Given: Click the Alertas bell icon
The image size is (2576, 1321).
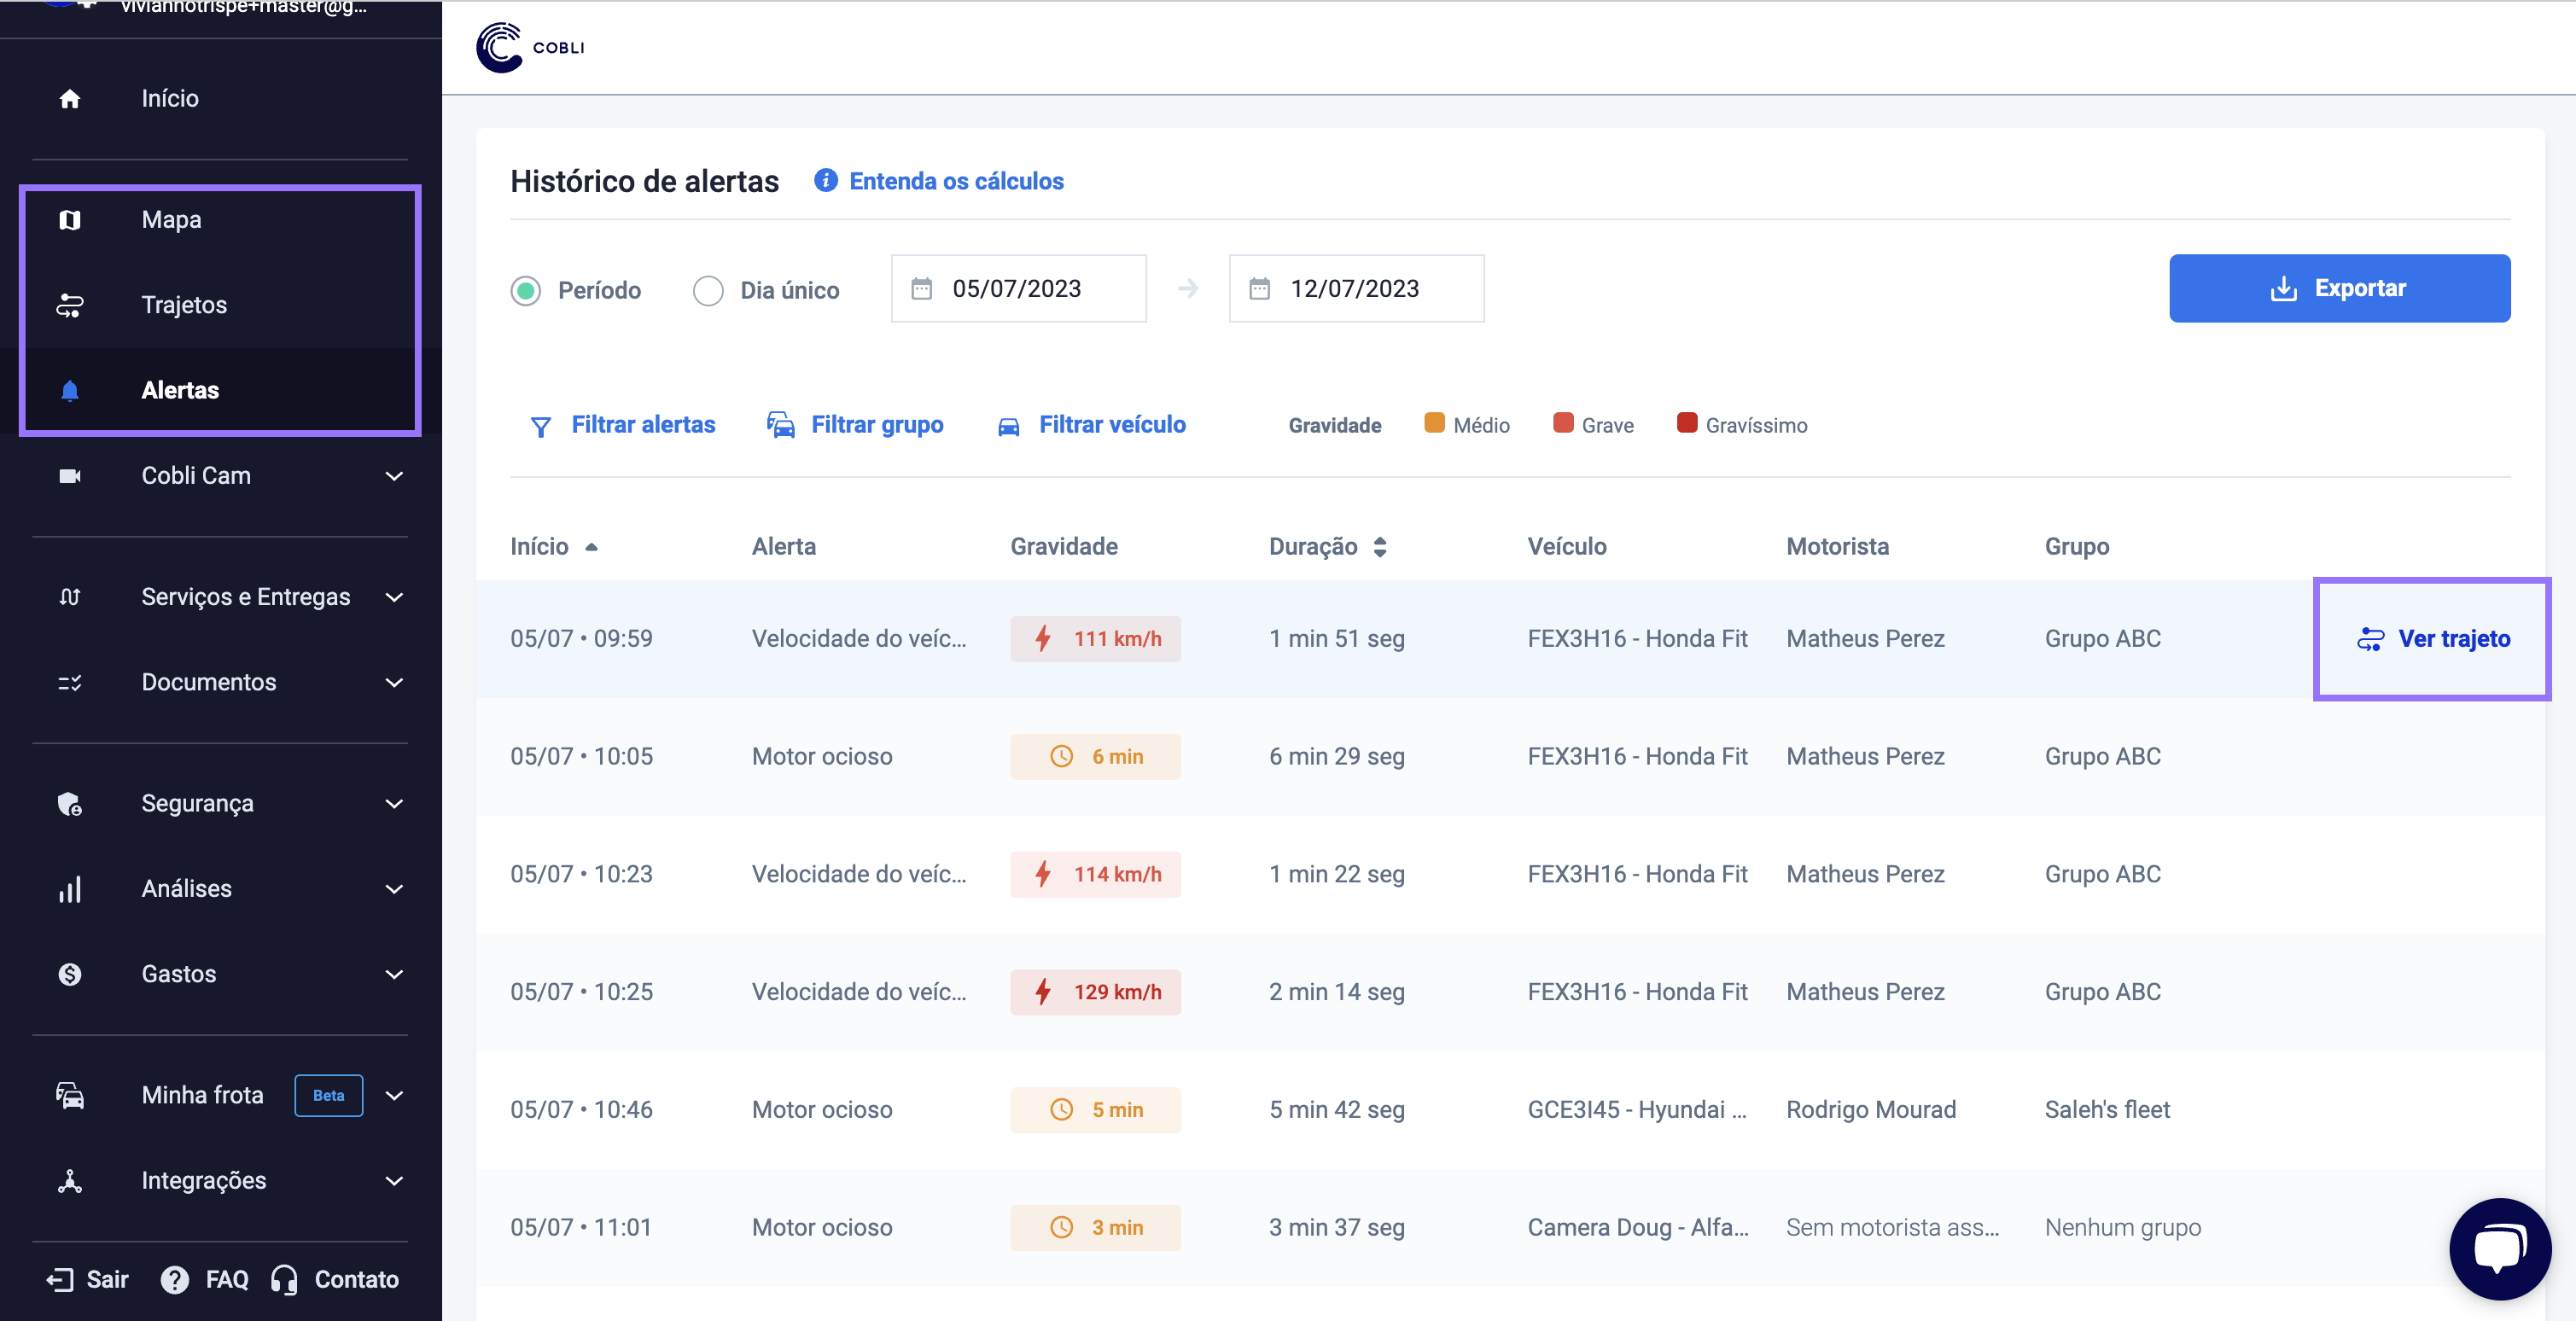Looking at the screenshot, I should 69,391.
